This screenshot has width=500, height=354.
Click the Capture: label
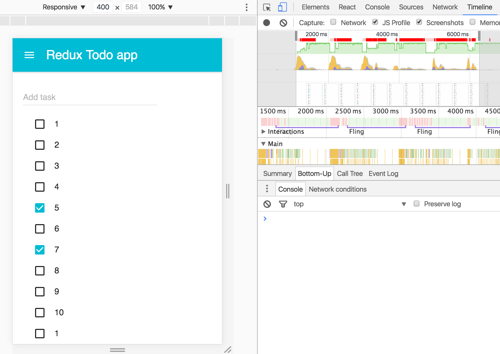click(x=312, y=23)
